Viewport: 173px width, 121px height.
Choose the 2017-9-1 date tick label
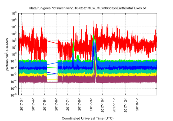(91, 105)
